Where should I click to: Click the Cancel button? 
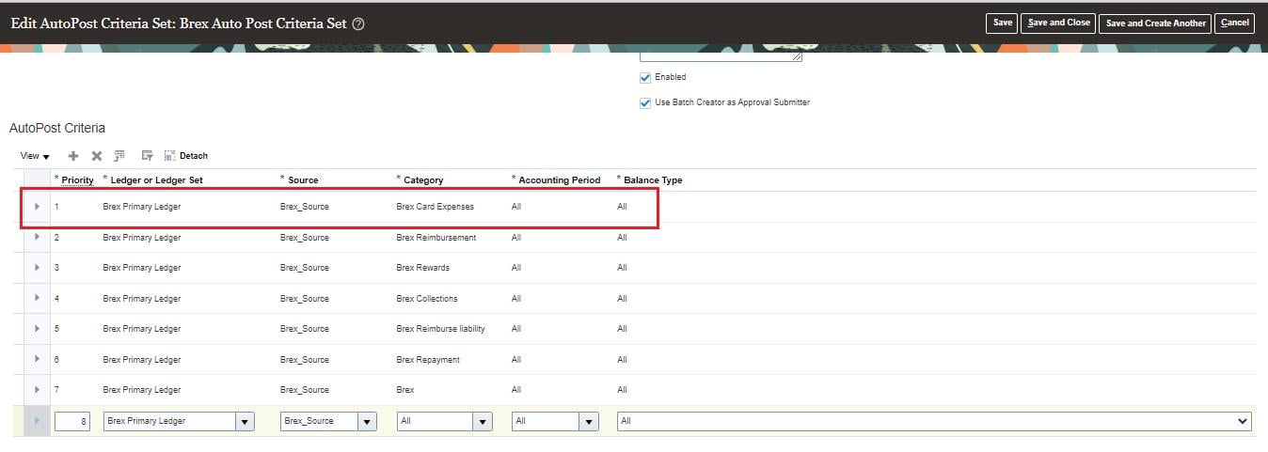pos(1234,23)
